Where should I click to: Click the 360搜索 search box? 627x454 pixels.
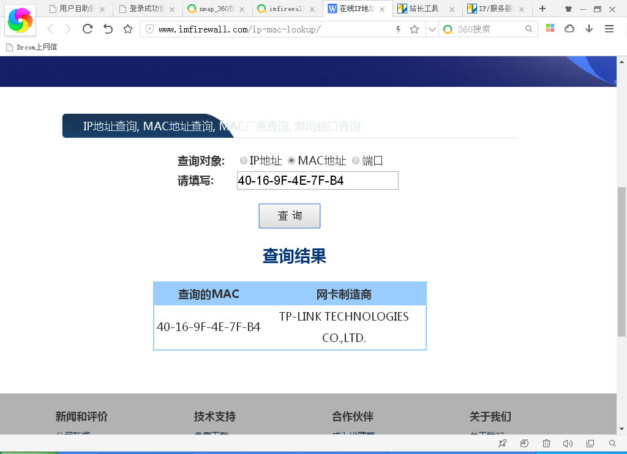coord(489,29)
